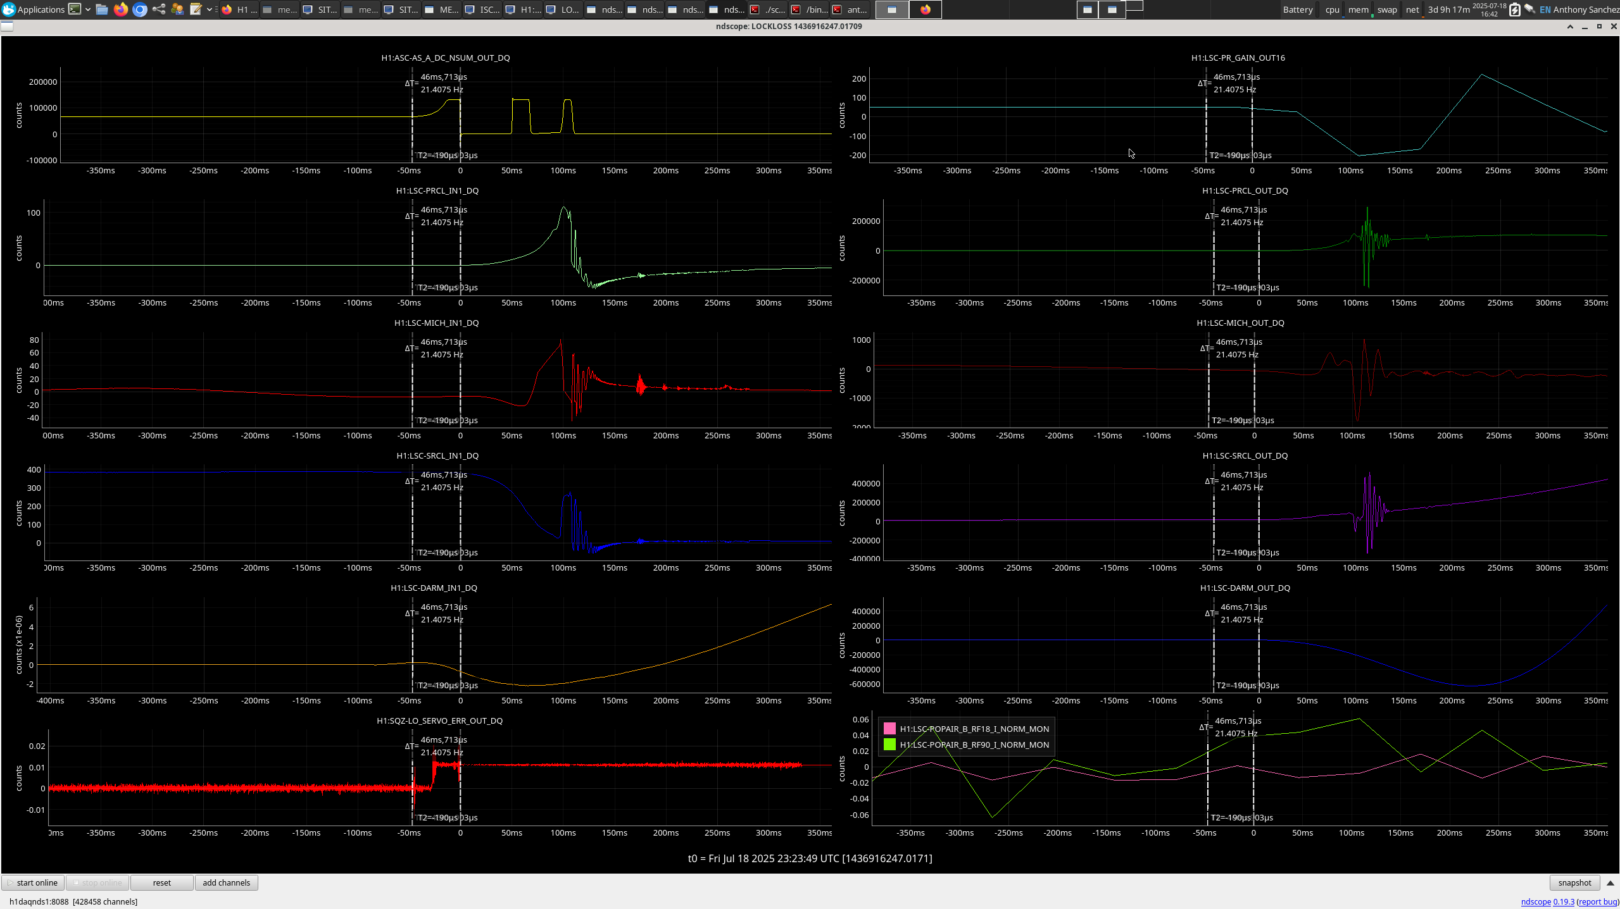This screenshot has height=909, width=1620.
Task: Click the EN keyboard layout indicator
Action: click(1545, 9)
